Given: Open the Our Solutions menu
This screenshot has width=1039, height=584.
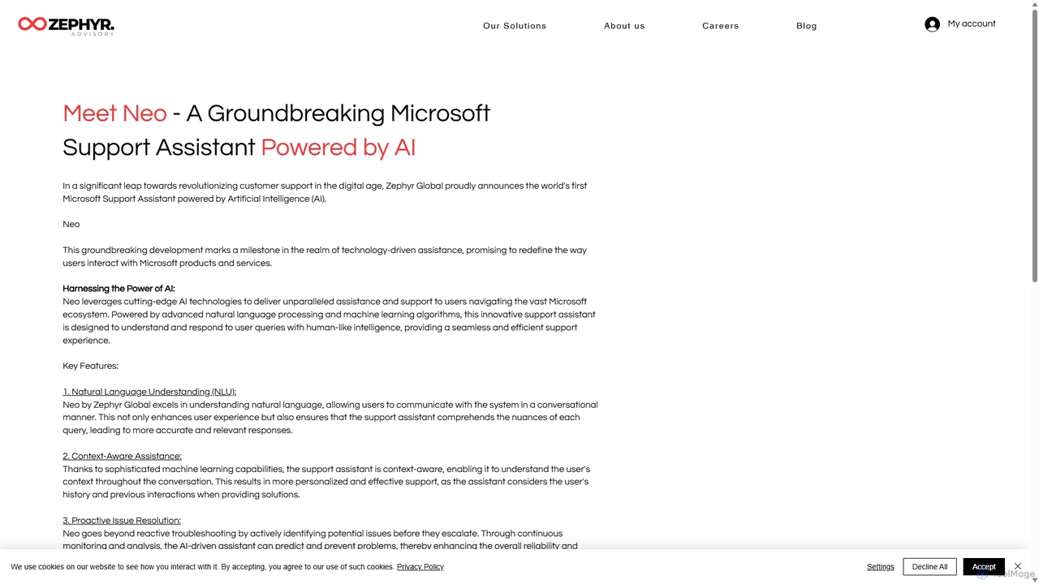Looking at the screenshot, I should pyautogui.click(x=515, y=26).
